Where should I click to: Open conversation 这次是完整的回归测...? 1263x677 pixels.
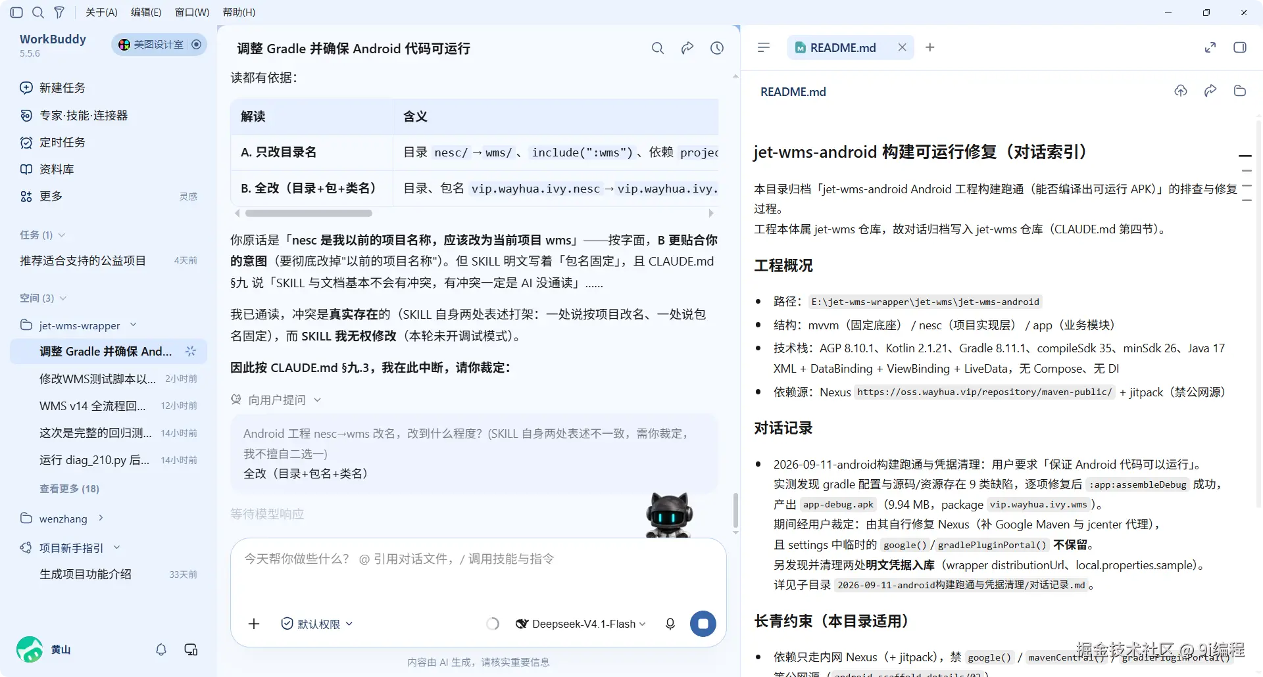point(109,433)
